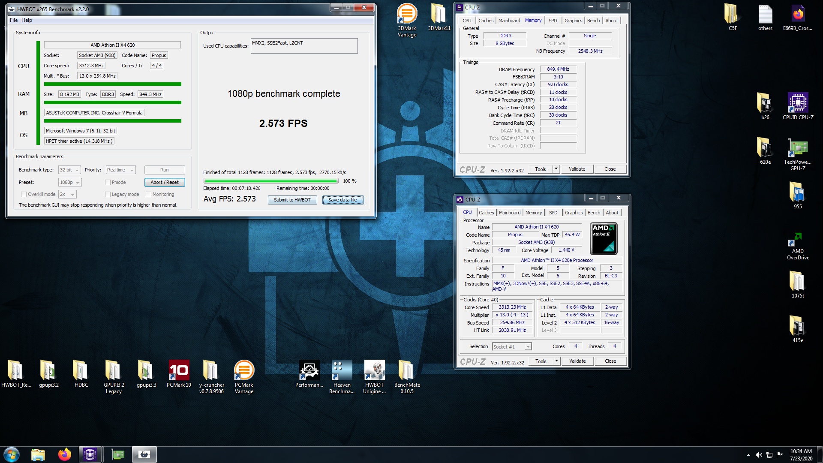823x463 pixels.
Task: Select Caches tab in bottom CPU-Z window
Action: (487, 213)
